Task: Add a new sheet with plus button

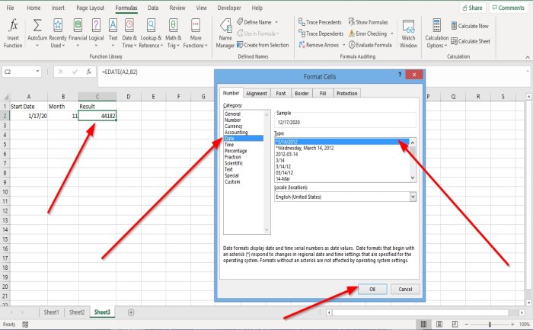Action: click(x=131, y=312)
